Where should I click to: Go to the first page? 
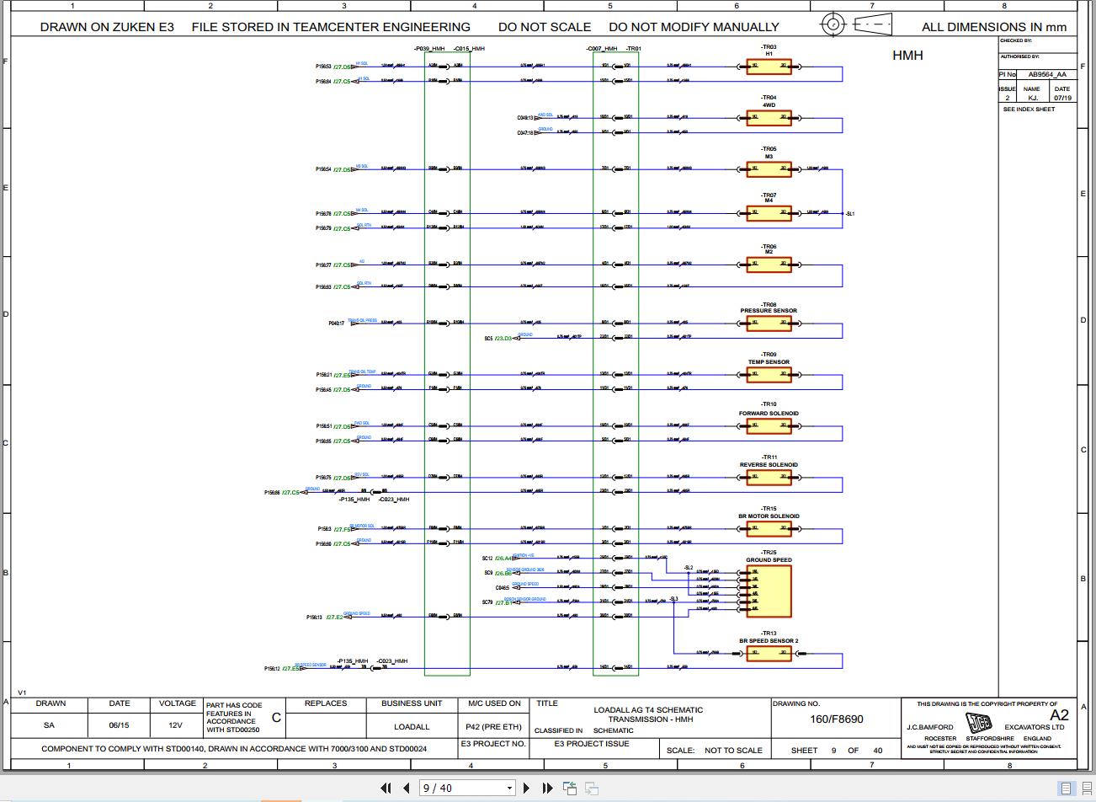tap(386, 788)
